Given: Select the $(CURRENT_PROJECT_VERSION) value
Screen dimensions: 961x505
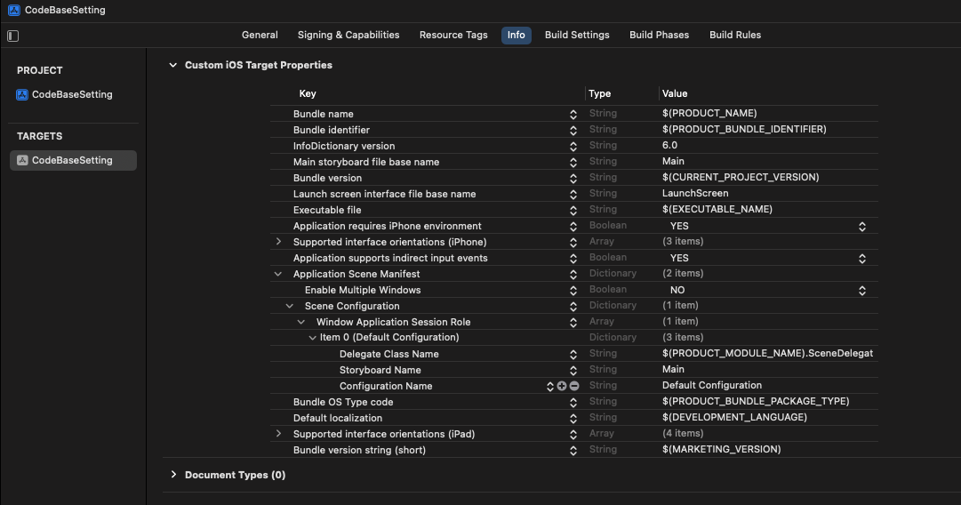Looking at the screenshot, I should [x=741, y=177].
